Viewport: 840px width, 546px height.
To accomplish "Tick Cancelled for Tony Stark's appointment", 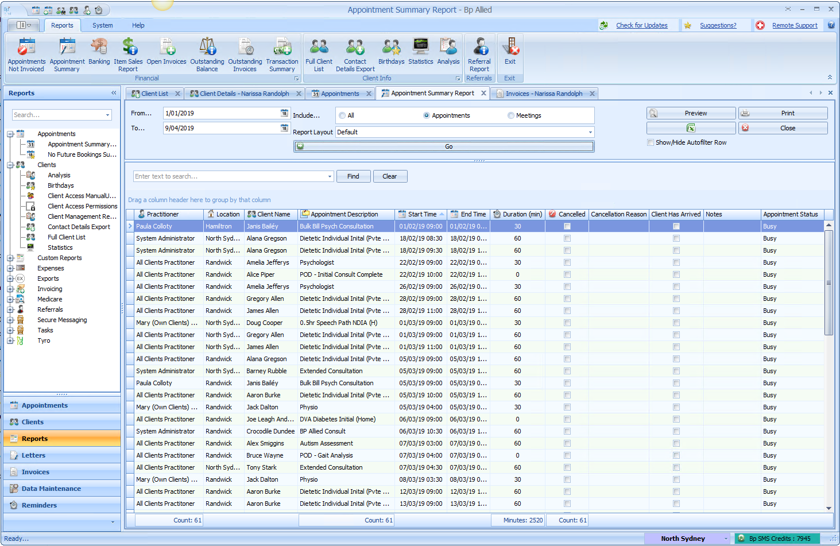I will [567, 467].
